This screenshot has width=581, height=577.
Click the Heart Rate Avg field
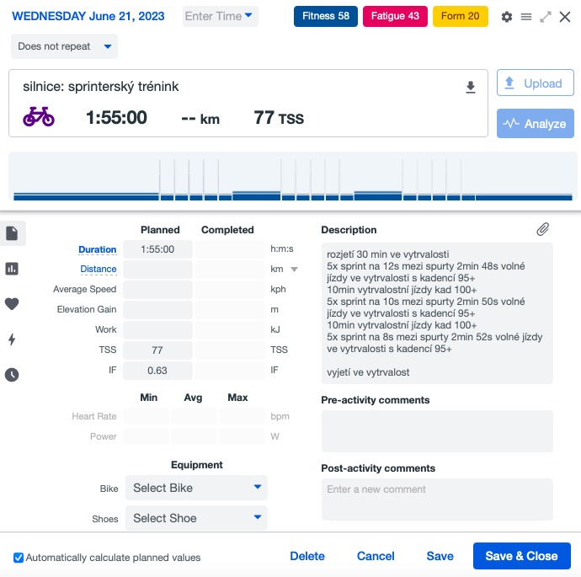tap(194, 417)
